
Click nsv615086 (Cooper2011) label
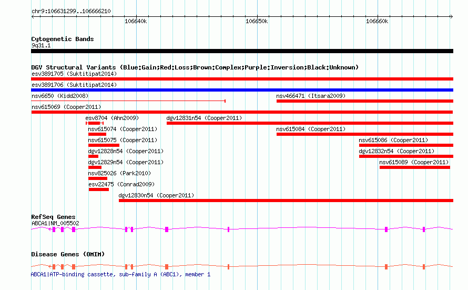393,140
